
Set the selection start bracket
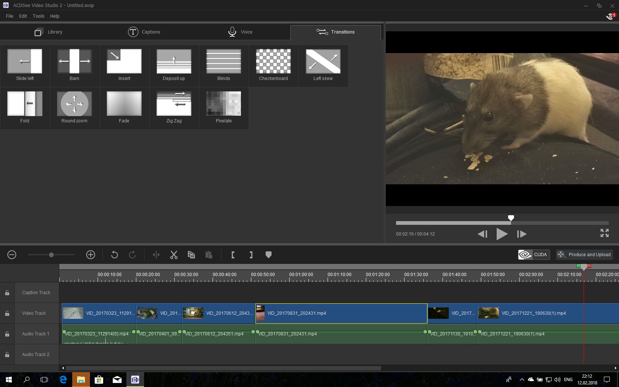coord(233,255)
